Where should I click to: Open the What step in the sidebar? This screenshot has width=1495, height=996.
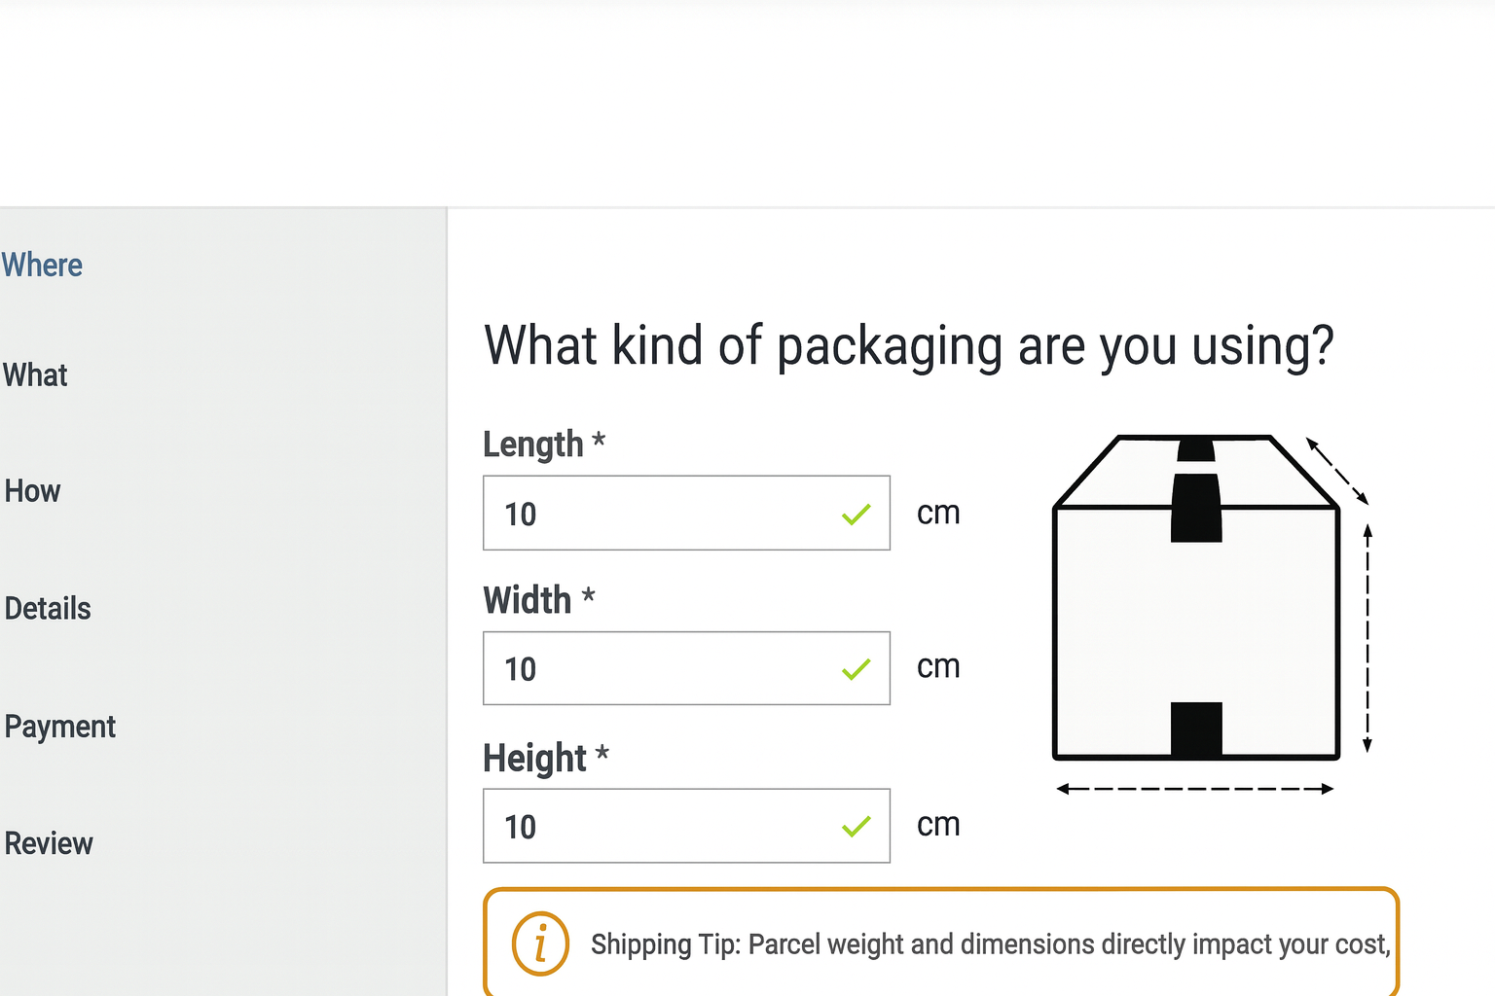pos(35,375)
